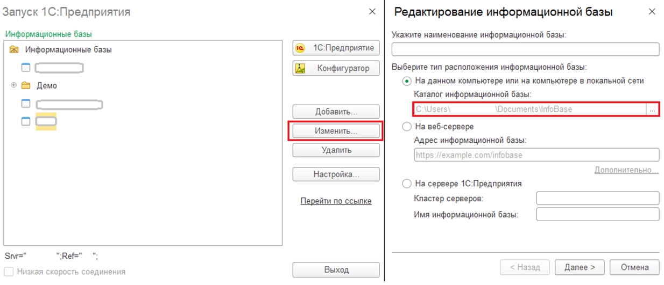The height and width of the screenshot is (285, 664).
Task: Click the Добавить... button
Action: pyautogui.click(x=336, y=112)
